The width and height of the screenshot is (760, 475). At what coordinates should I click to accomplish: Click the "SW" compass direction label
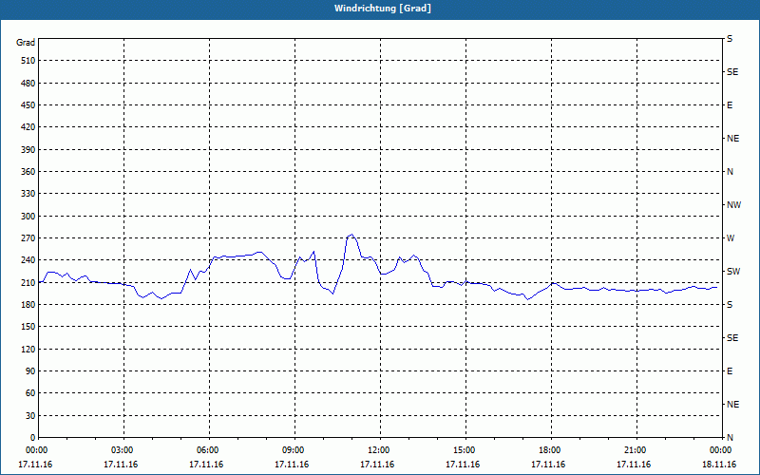[733, 272]
